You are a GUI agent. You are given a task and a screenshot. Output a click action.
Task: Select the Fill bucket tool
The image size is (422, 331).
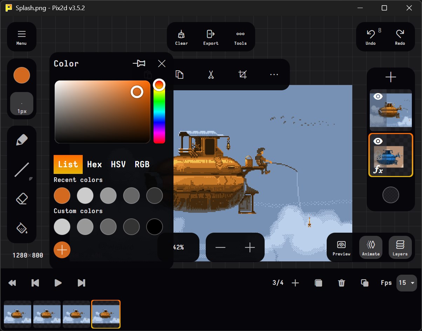[x=22, y=228]
